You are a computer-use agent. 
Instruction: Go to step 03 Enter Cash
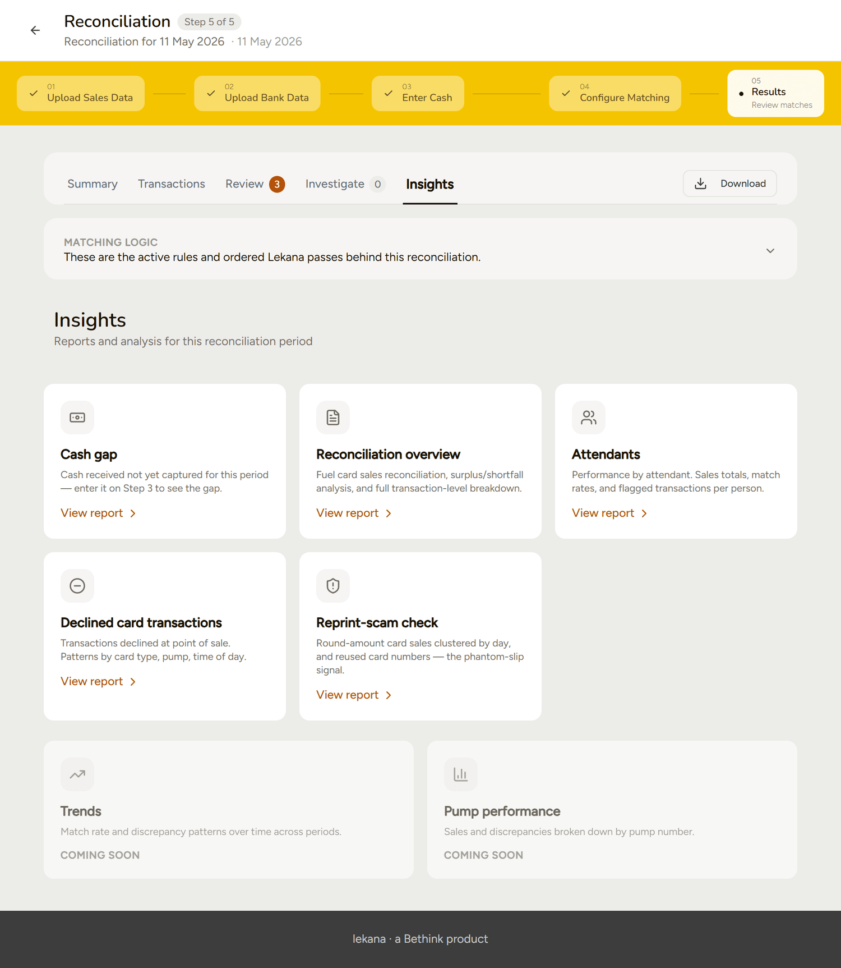418,93
